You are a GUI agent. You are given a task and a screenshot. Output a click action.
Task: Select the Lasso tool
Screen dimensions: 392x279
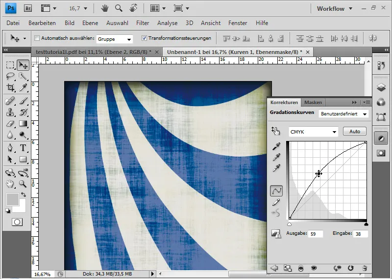pos(10,76)
